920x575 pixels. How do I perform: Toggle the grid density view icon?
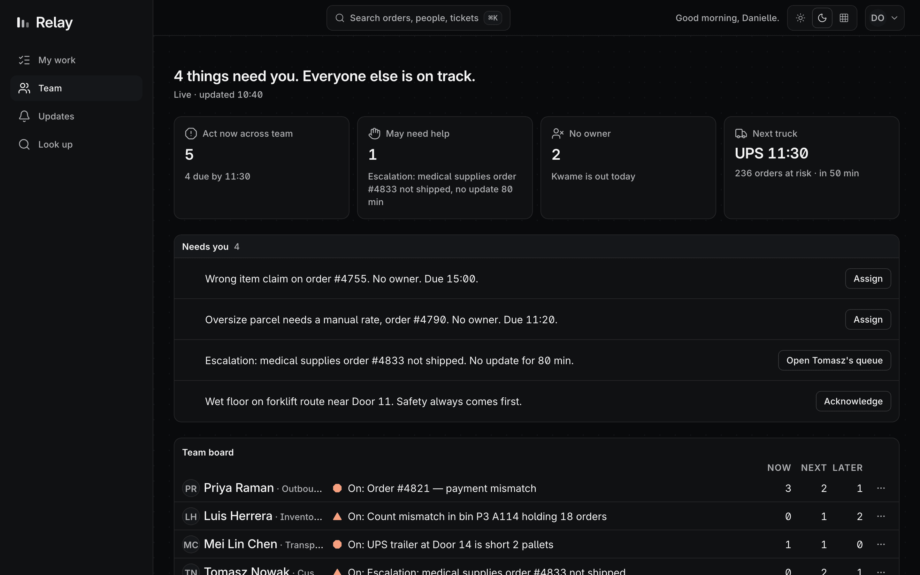click(x=844, y=18)
